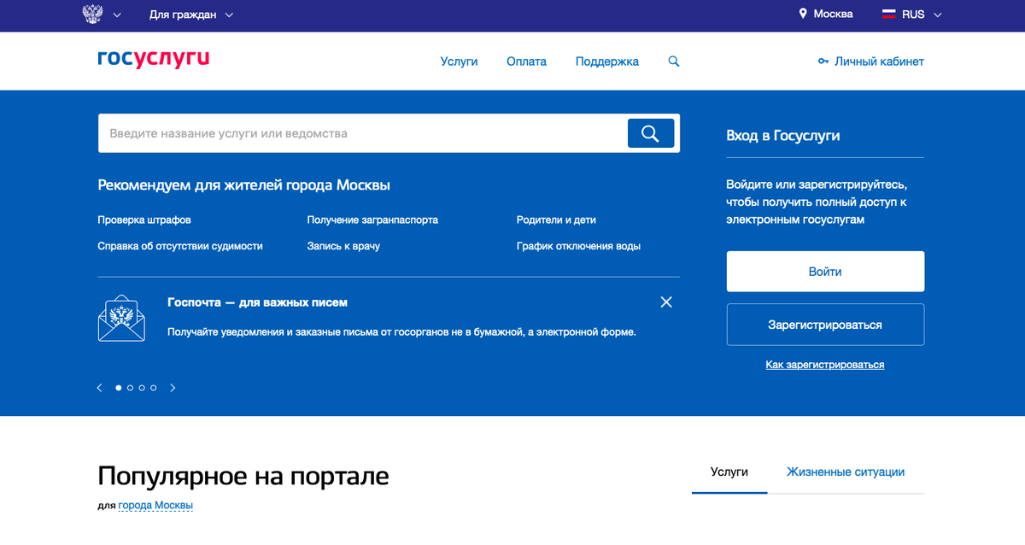The height and width of the screenshot is (545, 1025).
Task: Switch to the Жизненные ситуации tab
Action: point(846,472)
